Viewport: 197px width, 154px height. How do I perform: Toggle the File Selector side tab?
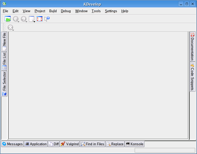[4, 84]
